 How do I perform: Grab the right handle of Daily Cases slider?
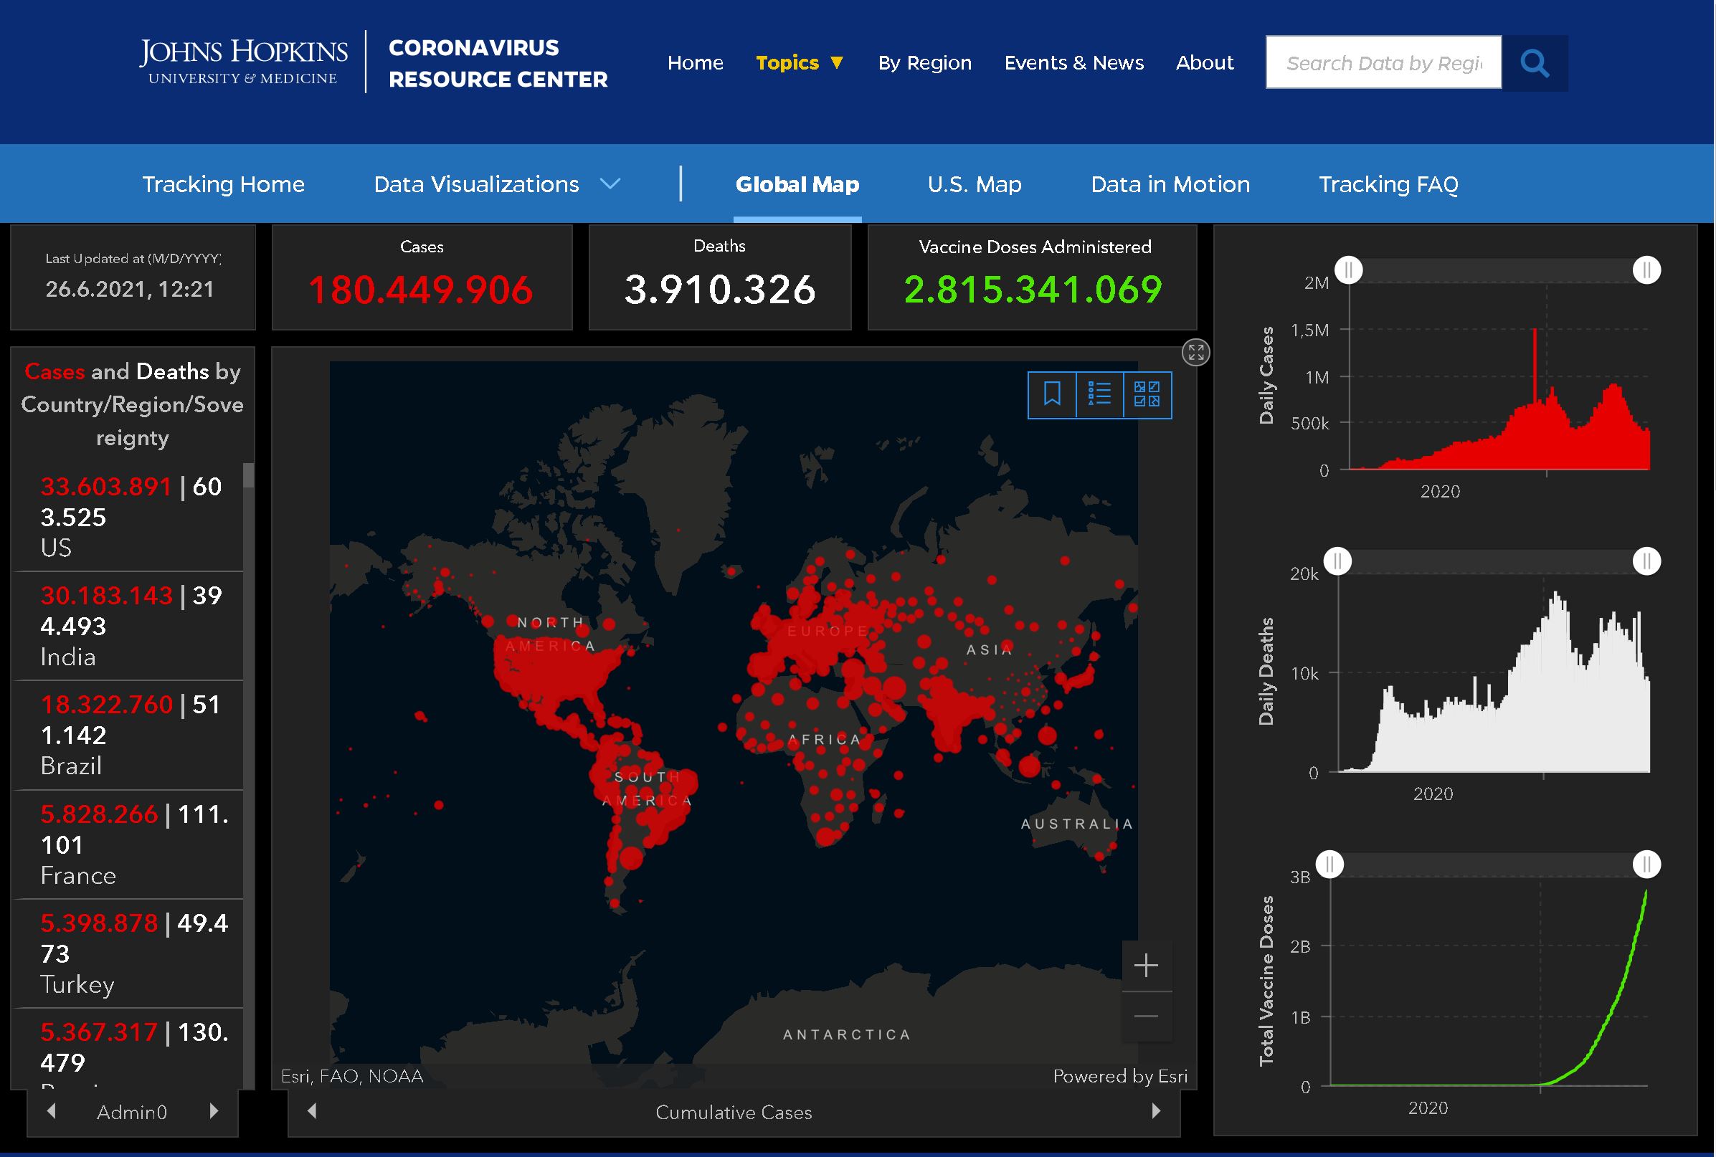[x=1646, y=270]
